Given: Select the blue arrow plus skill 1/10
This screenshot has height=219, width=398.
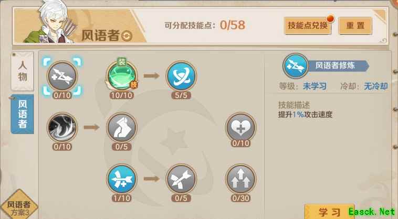Looking at the screenshot, I should [122, 179].
